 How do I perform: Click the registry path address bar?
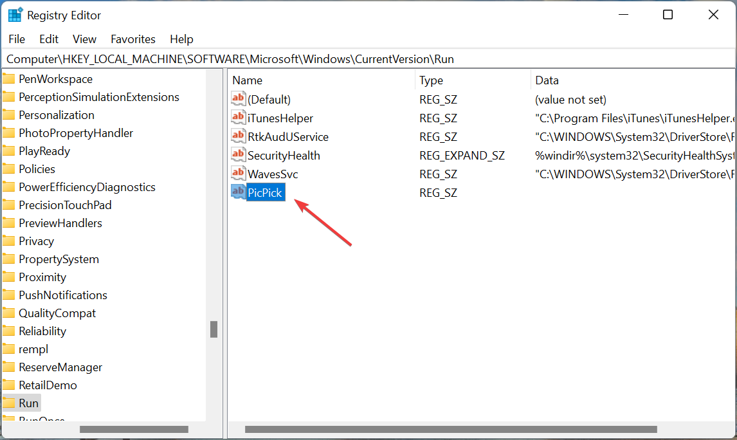point(368,59)
